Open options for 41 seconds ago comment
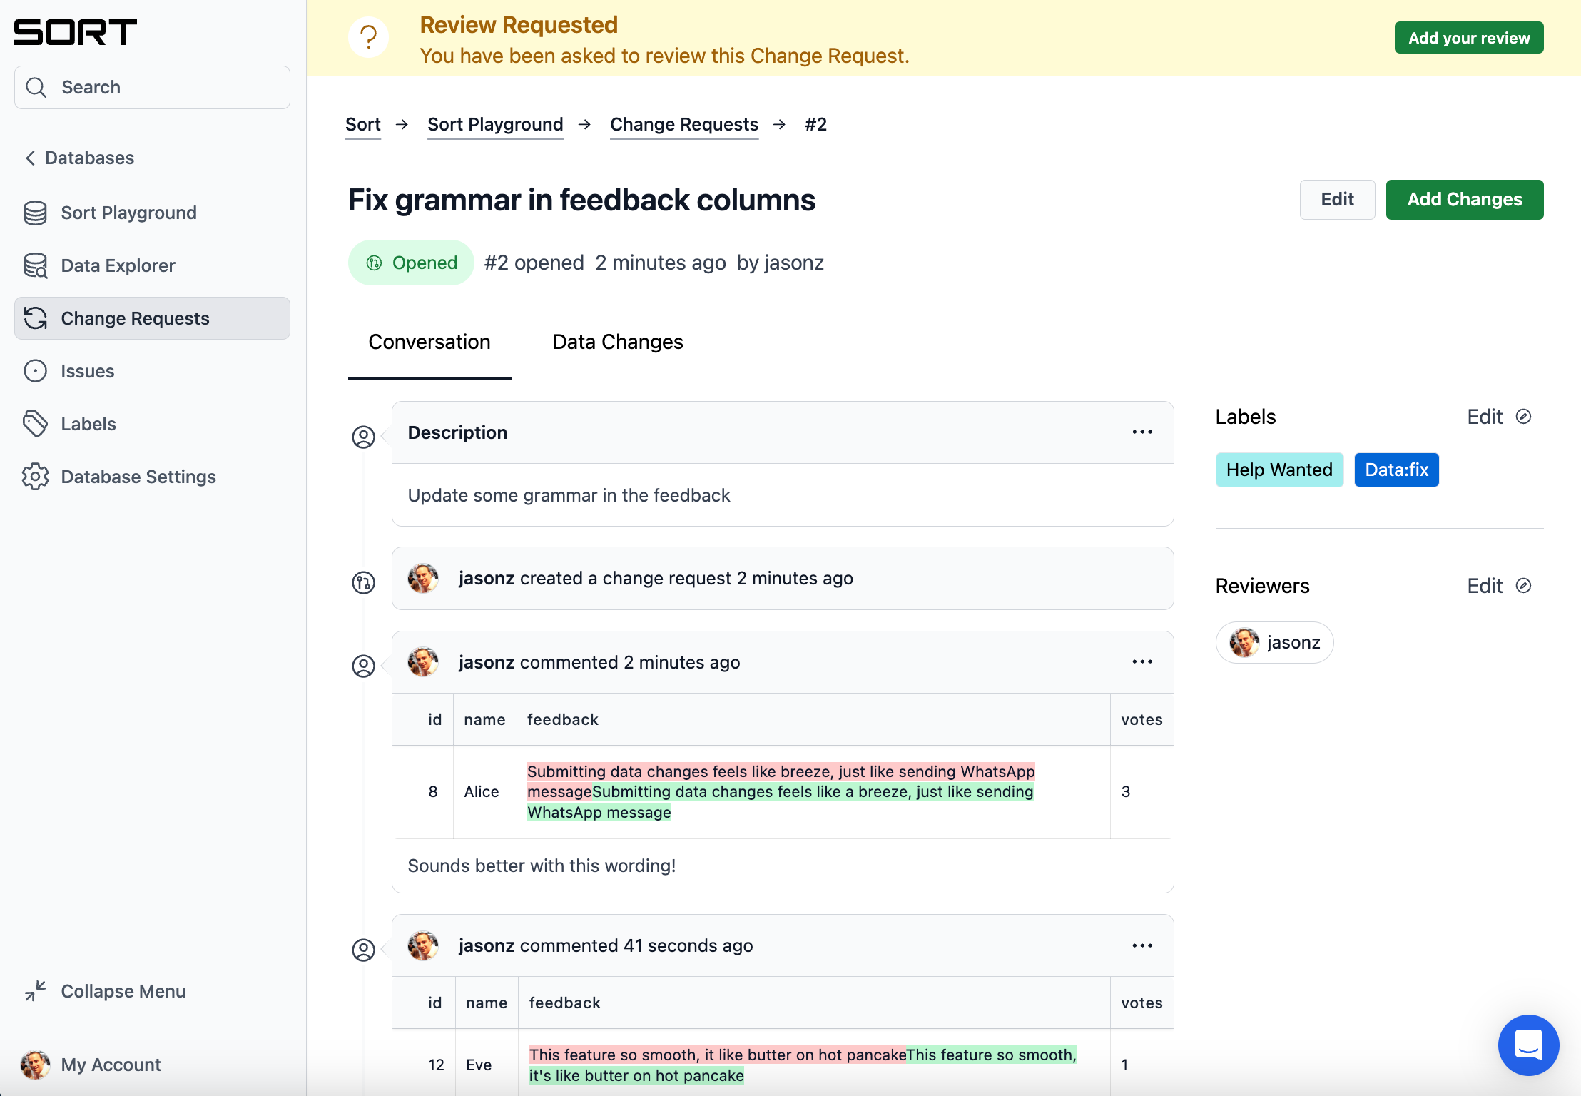Viewport: 1581px width, 1096px height. [1142, 945]
